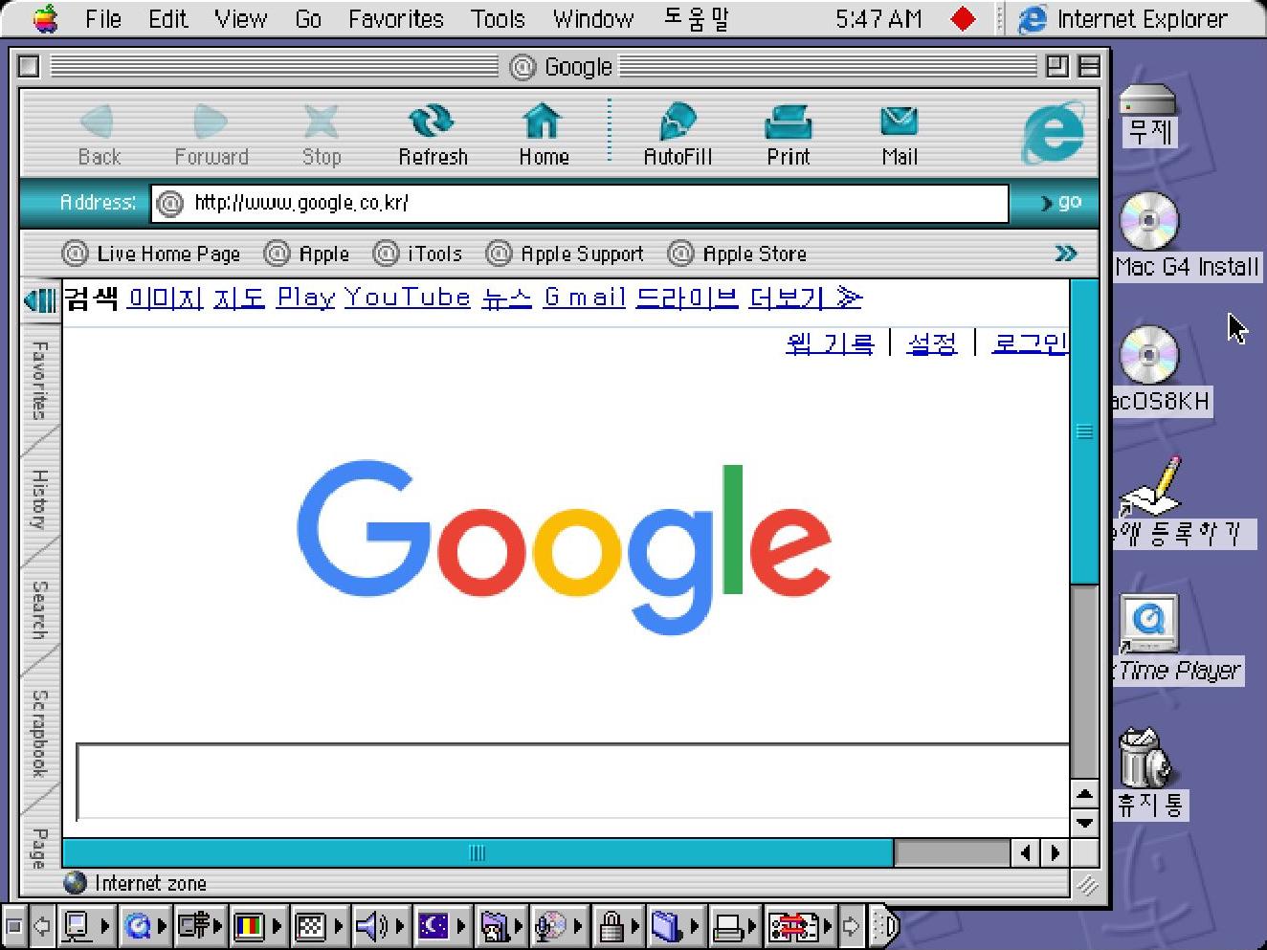Screen dimensions: 1267x950
Task: Click the Gmail link
Action: [x=584, y=298]
